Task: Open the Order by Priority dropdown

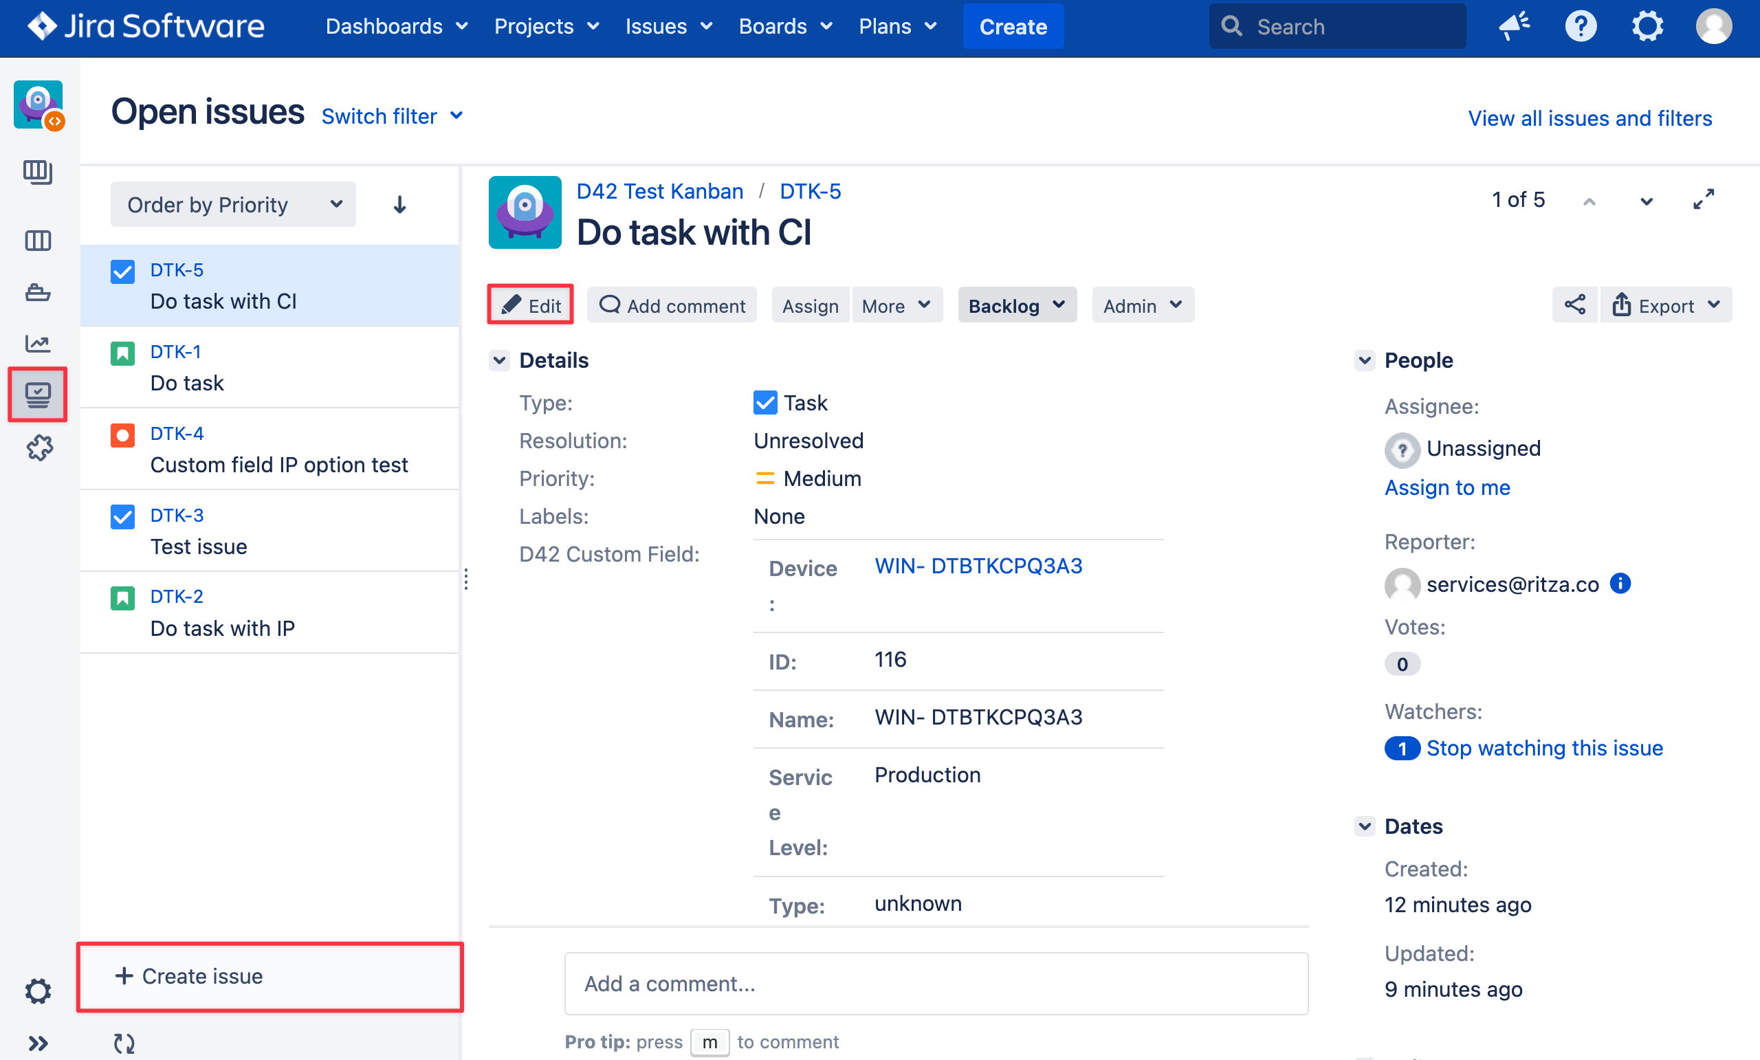Action: pos(233,204)
